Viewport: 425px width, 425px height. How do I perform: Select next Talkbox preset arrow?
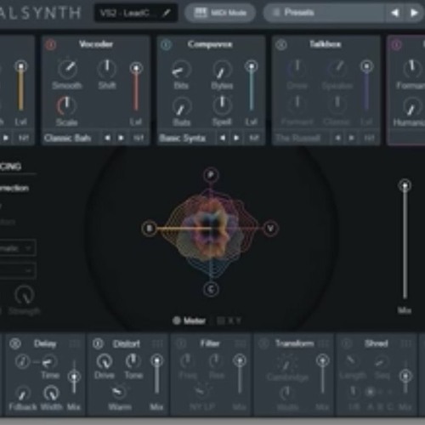352,138
